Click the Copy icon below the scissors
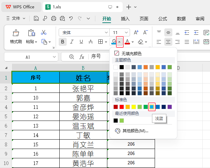 [x=44, y=42]
